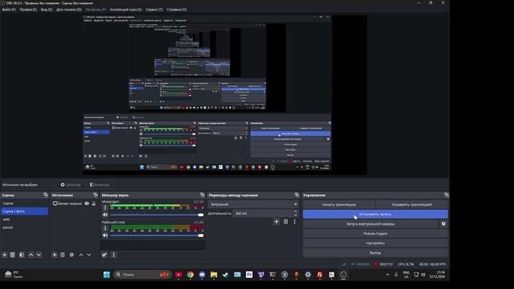Remove the transition with the trash icon in Переходы panel

point(286,222)
